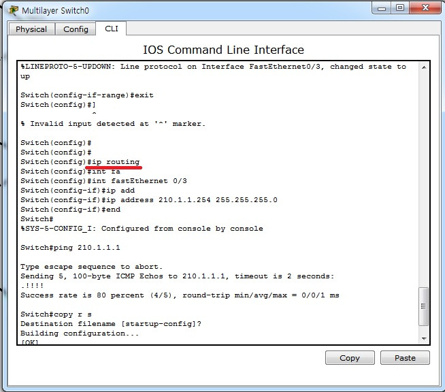445x392 pixels.
Task: Click the 'IOS Command Line Interface' heading
Action: click(223, 50)
